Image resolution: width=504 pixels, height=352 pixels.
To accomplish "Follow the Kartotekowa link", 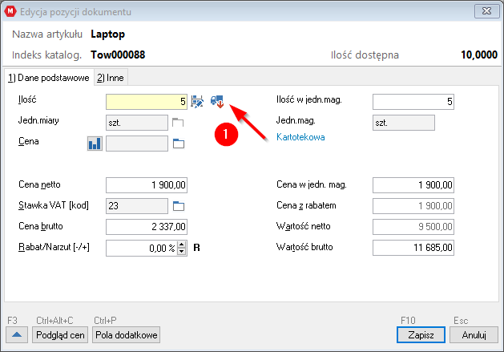I will coord(300,137).
